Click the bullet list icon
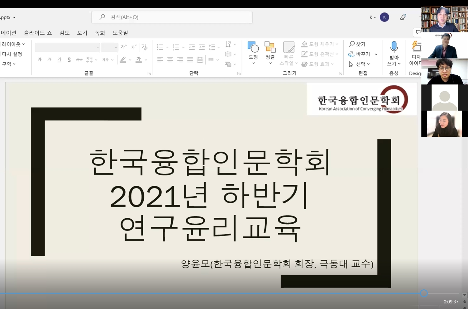The height and width of the screenshot is (309, 468). click(x=160, y=47)
